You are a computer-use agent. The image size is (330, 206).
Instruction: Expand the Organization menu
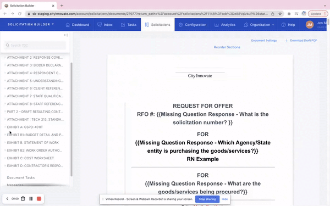[x=259, y=25]
